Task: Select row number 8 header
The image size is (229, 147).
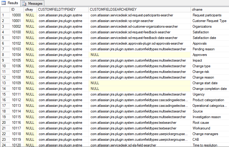Action: pyautogui.click(x=5, y=55)
